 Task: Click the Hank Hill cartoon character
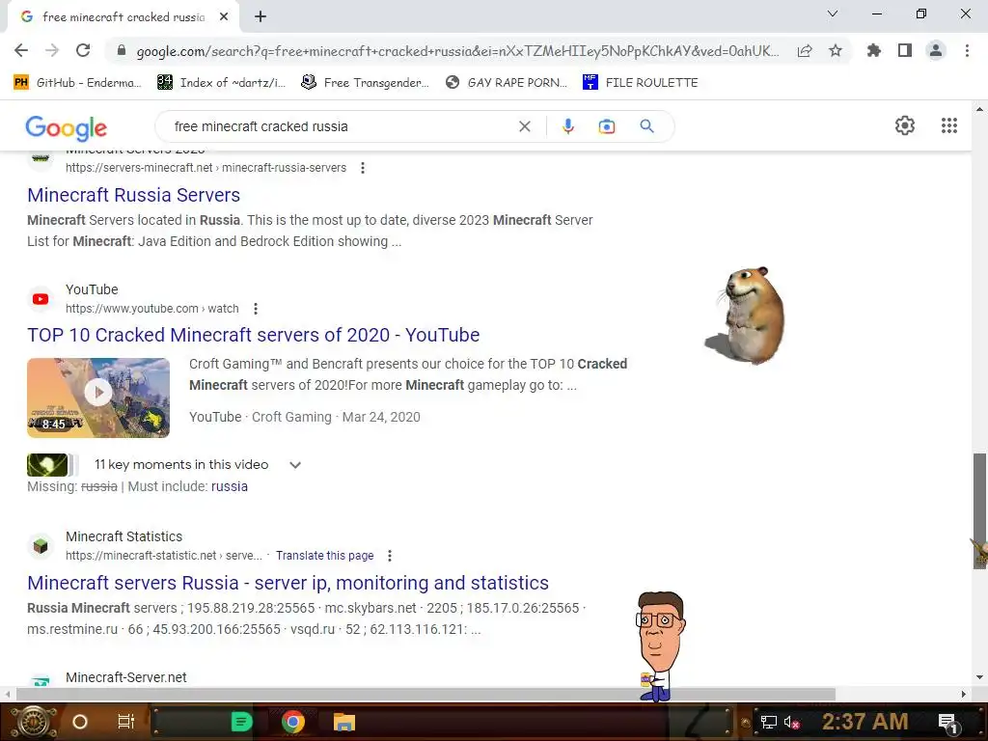(660, 645)
